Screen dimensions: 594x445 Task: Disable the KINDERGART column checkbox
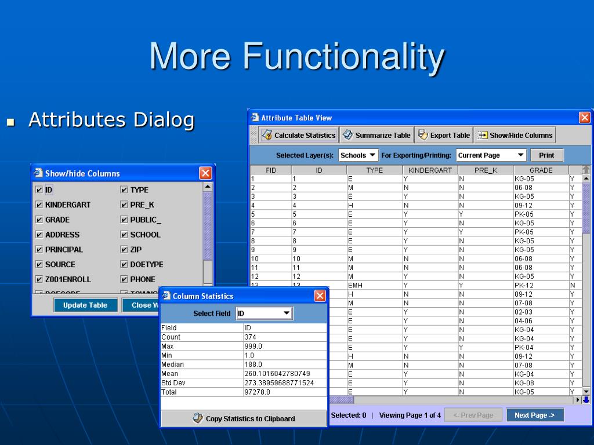click(x=39, y=205)
